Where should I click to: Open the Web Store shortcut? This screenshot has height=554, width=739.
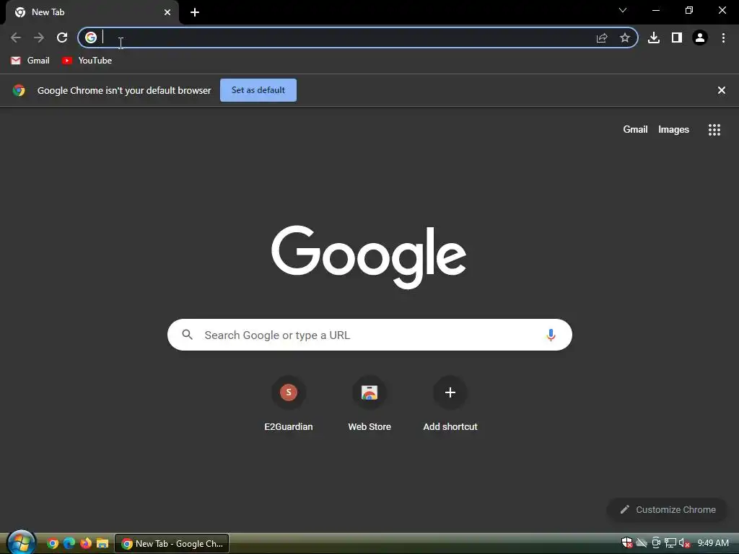[x=369, y=404]
